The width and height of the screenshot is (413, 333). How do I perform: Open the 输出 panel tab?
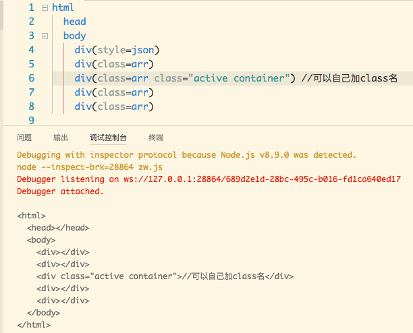[x=61, y=138]
